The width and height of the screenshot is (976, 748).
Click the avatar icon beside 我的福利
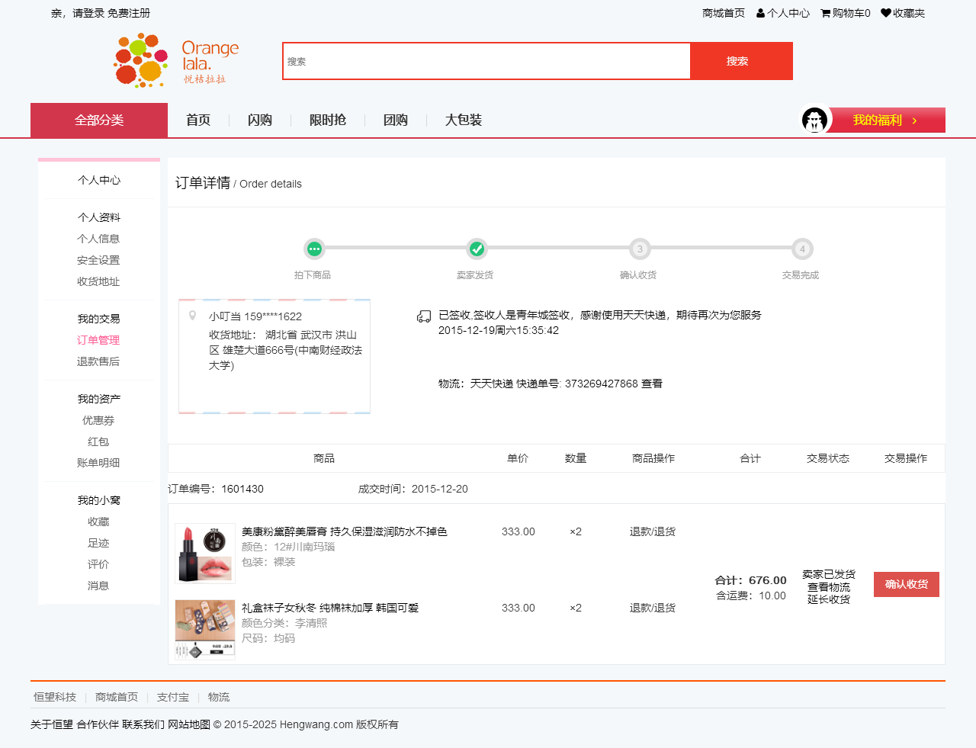814,120
